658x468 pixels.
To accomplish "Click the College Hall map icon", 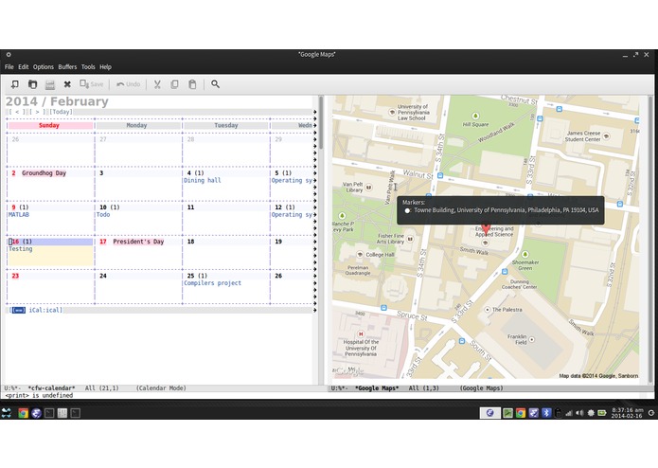I will pos(360,254).
